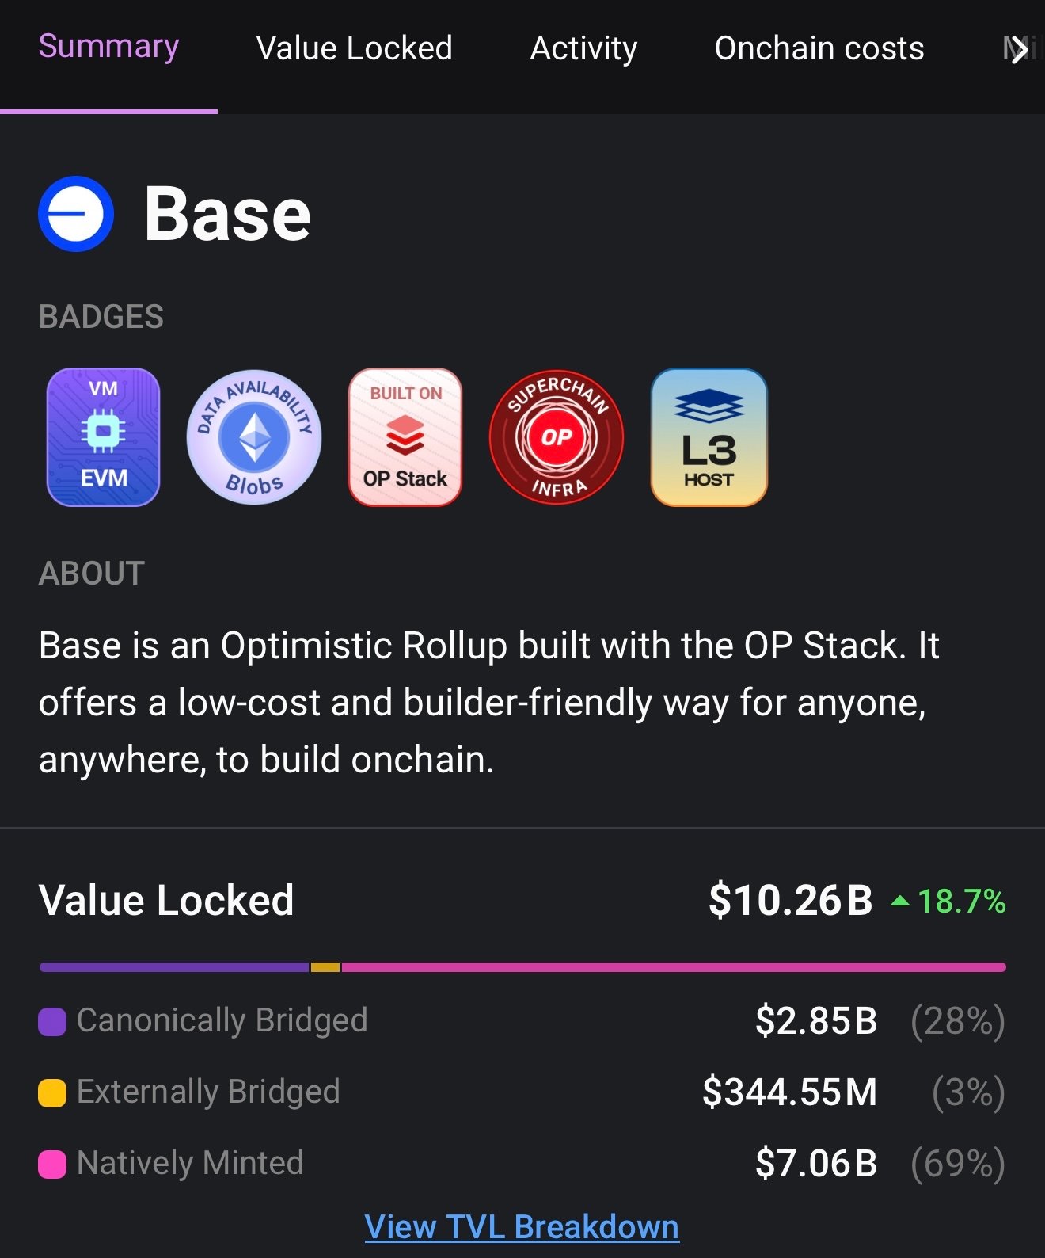Click the Base project title heading
This screenshot has height=1258, width=1045.
point(227,214)
